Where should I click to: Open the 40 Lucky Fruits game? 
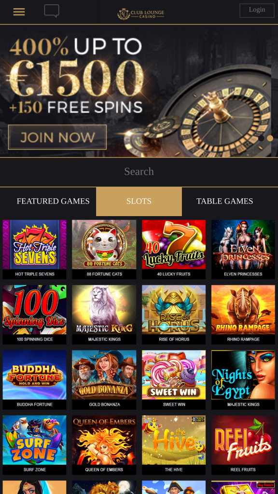point(174,249)
